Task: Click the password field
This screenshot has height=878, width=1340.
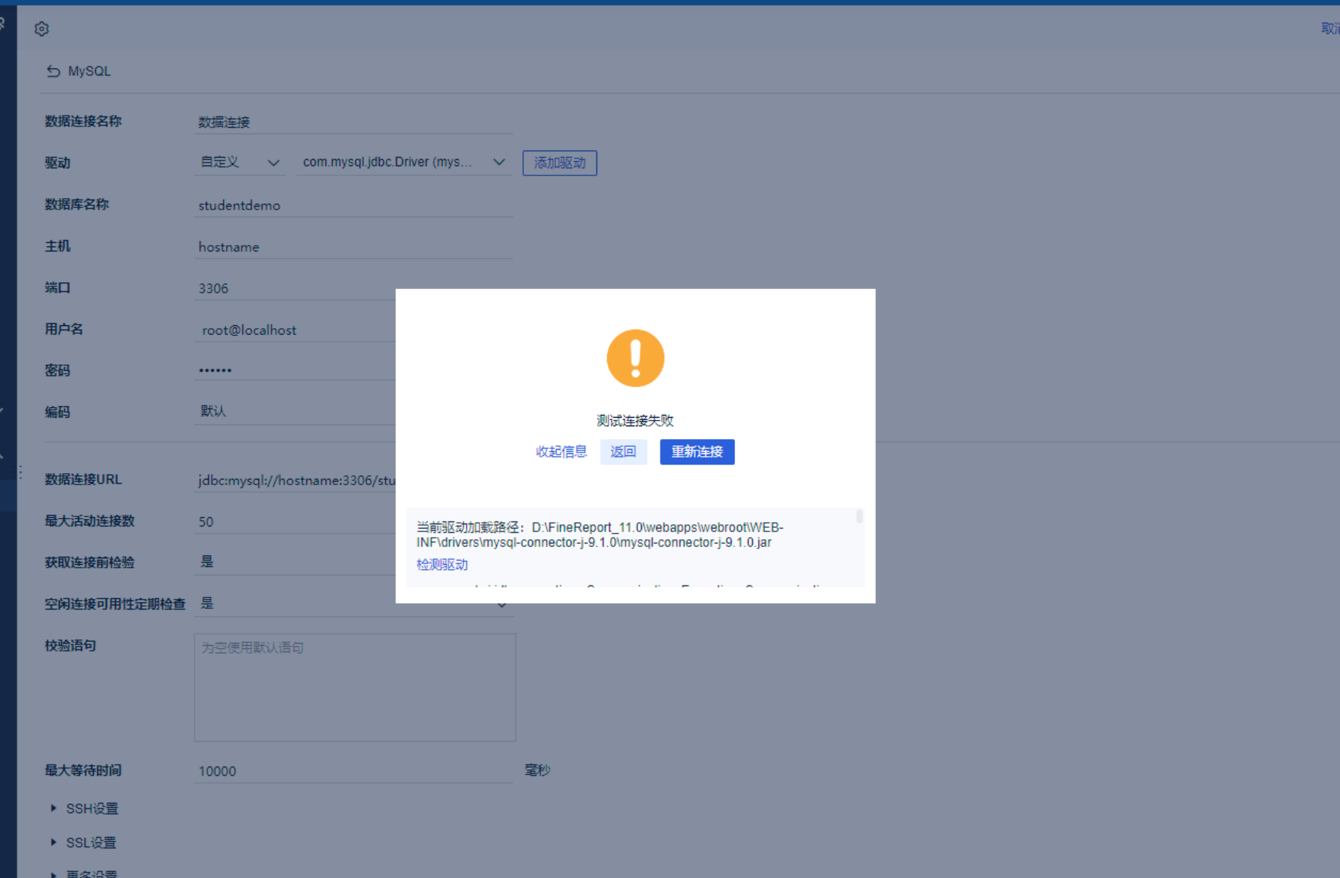Action: click(x=295, y=370)
